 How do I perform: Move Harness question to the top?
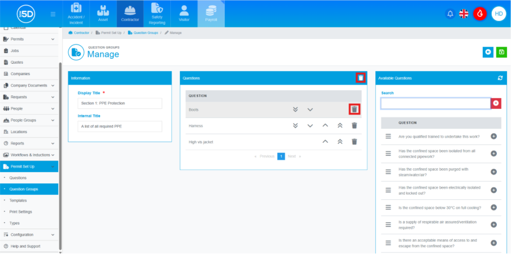click(341, 126)
